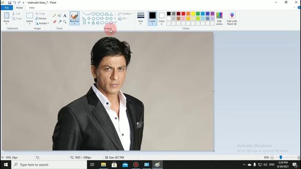Click the zoom slider handle
This screenshot has height=169, width=301.
click(281, 157)
